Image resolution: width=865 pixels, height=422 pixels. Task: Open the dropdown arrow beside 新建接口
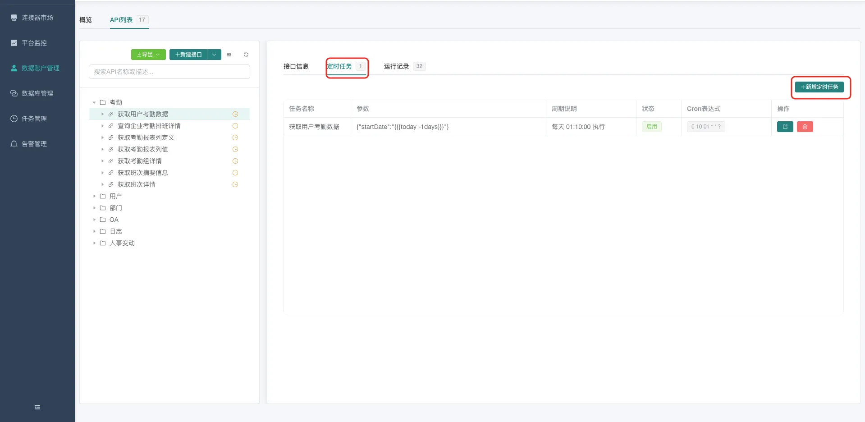pyautogui.click(x=214, y=55)
